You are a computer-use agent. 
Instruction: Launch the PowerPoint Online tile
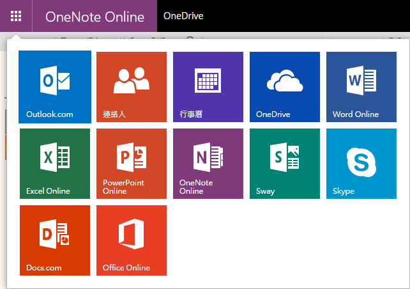tap(132, 164)
